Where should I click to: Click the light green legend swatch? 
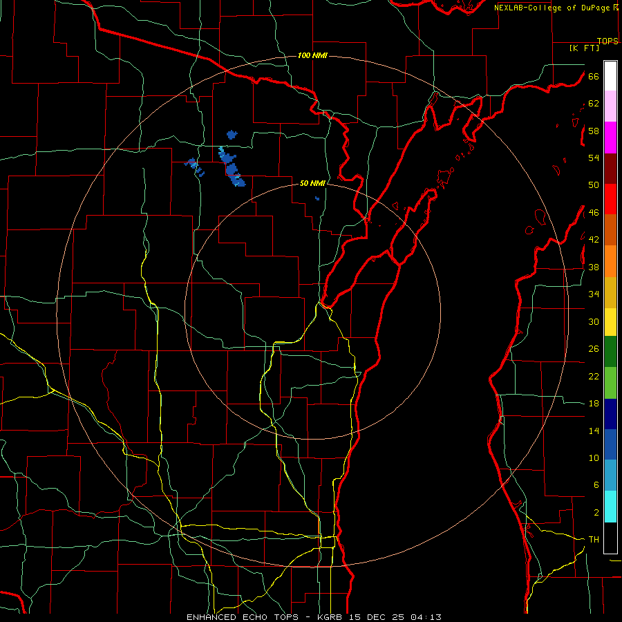pos(610,383)
